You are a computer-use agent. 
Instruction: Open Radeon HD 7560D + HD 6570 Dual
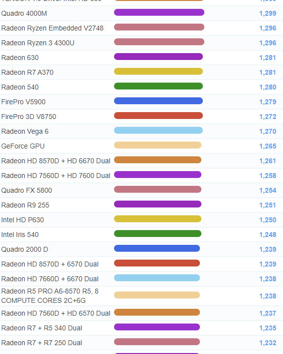[56, 313]
